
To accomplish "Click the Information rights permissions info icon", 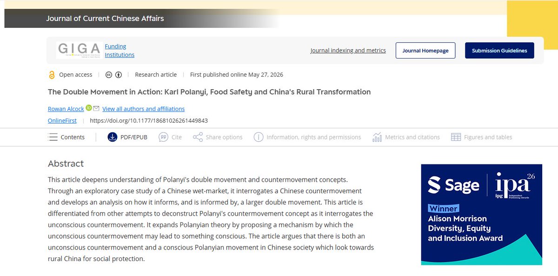I will (259, 137).
